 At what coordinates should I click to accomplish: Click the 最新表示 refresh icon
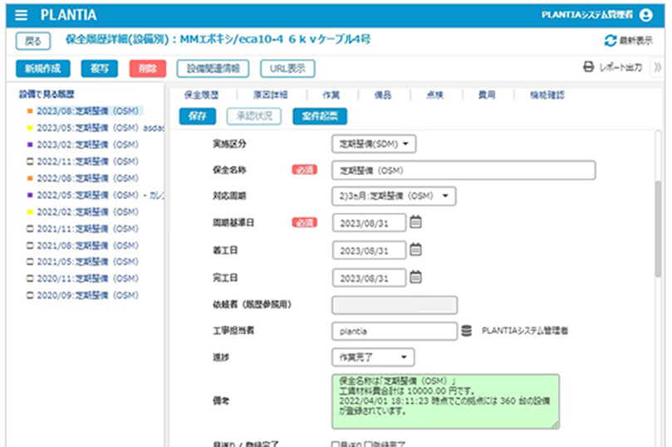pos(611,41)
